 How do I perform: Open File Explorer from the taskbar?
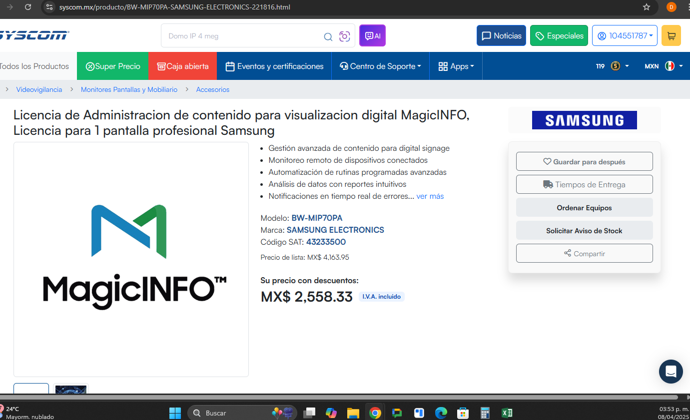(x=353, y=413)
